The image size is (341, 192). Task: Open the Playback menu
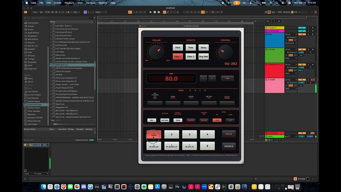[x=69, y=3]
